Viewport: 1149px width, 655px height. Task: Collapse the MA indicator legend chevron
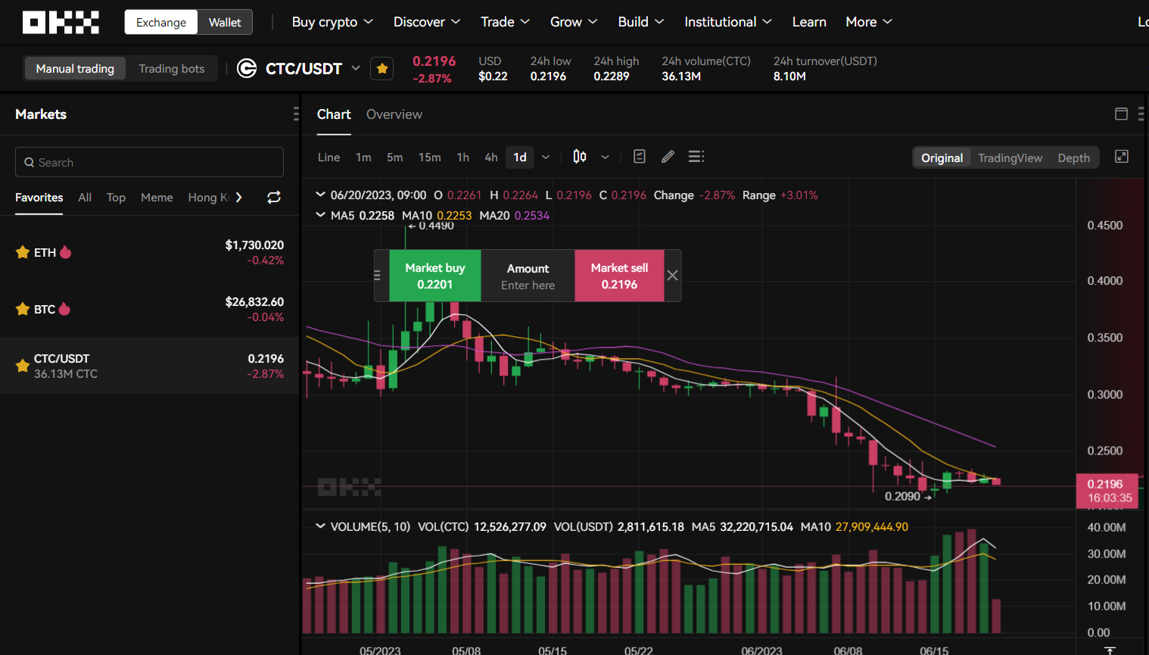321,215
